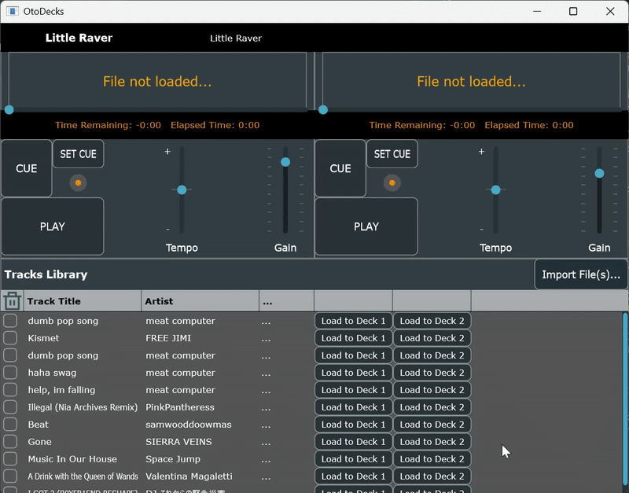This screenshot has width=629, height=493.
Task: Click Deck 1 playback position slider knob
Action: [9, 110]
